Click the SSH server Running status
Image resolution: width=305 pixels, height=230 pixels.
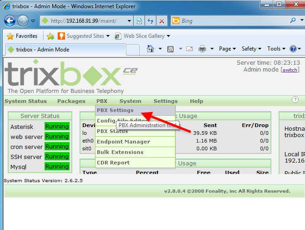(x=57, y=157)
